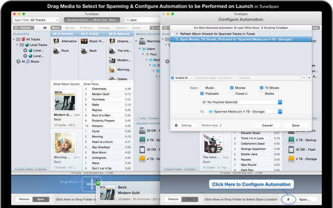Click the Perform Now button
Viewport: 333px width, 208px height.
pos(211,125)
